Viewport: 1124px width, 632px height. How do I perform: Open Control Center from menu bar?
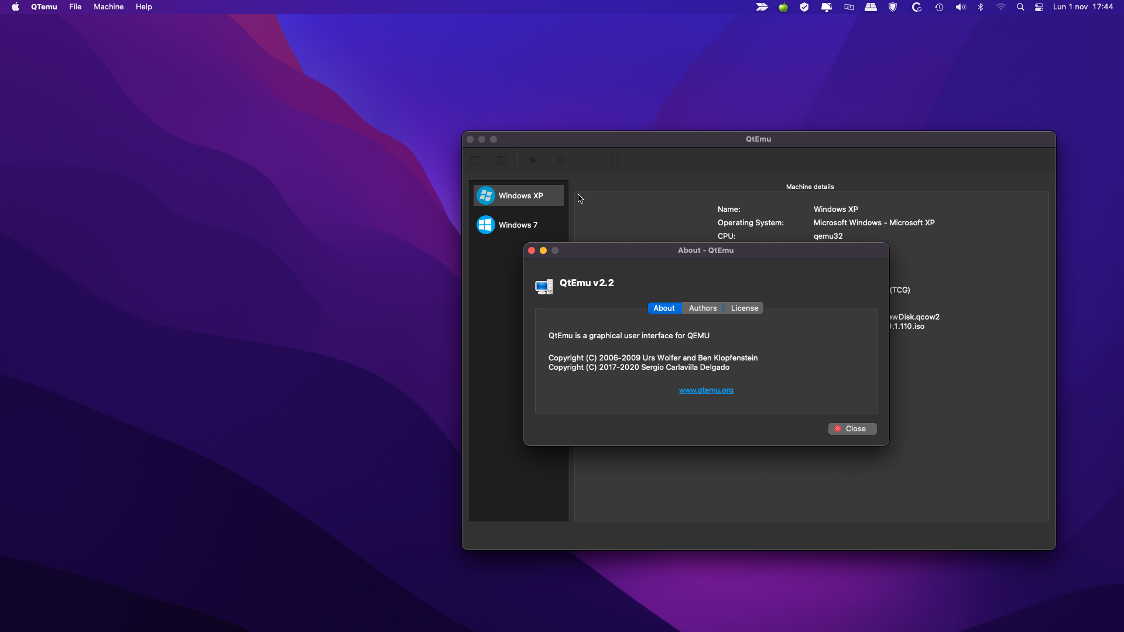coord(1039,7)
